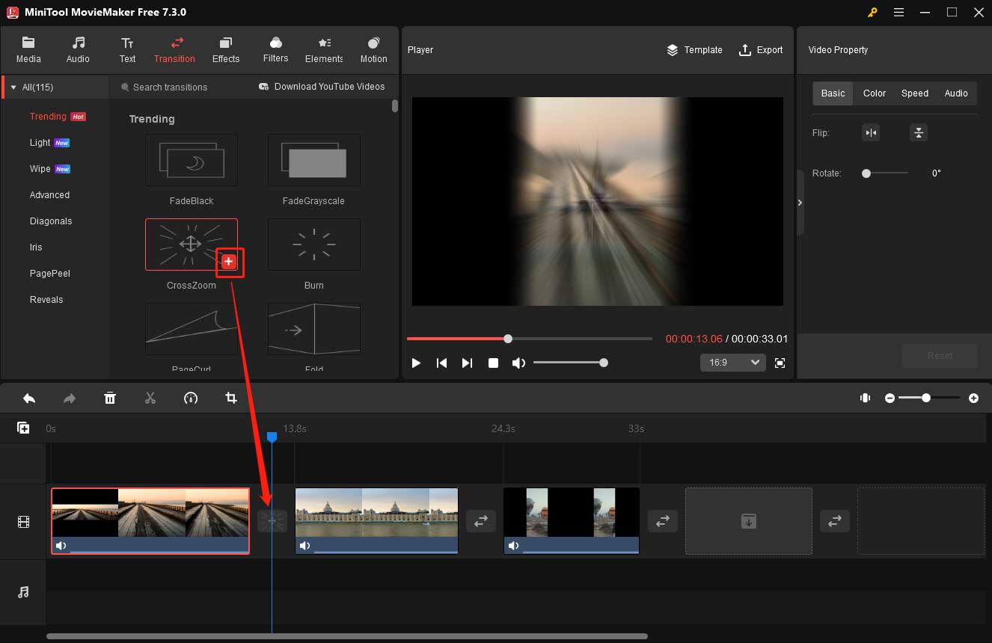Select the PagePeel transition category
Image resolution: width=992 pixels, height=643 pixels.
[x=50, y=274]
